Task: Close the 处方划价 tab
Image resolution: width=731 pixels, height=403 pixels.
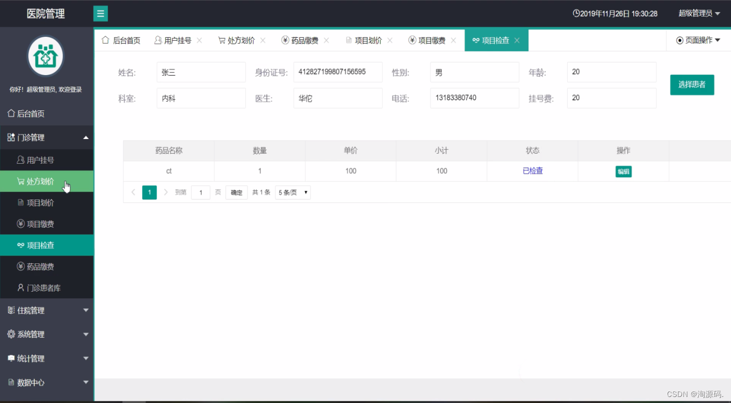Action: pyautogui.click(x=263, y=40)
